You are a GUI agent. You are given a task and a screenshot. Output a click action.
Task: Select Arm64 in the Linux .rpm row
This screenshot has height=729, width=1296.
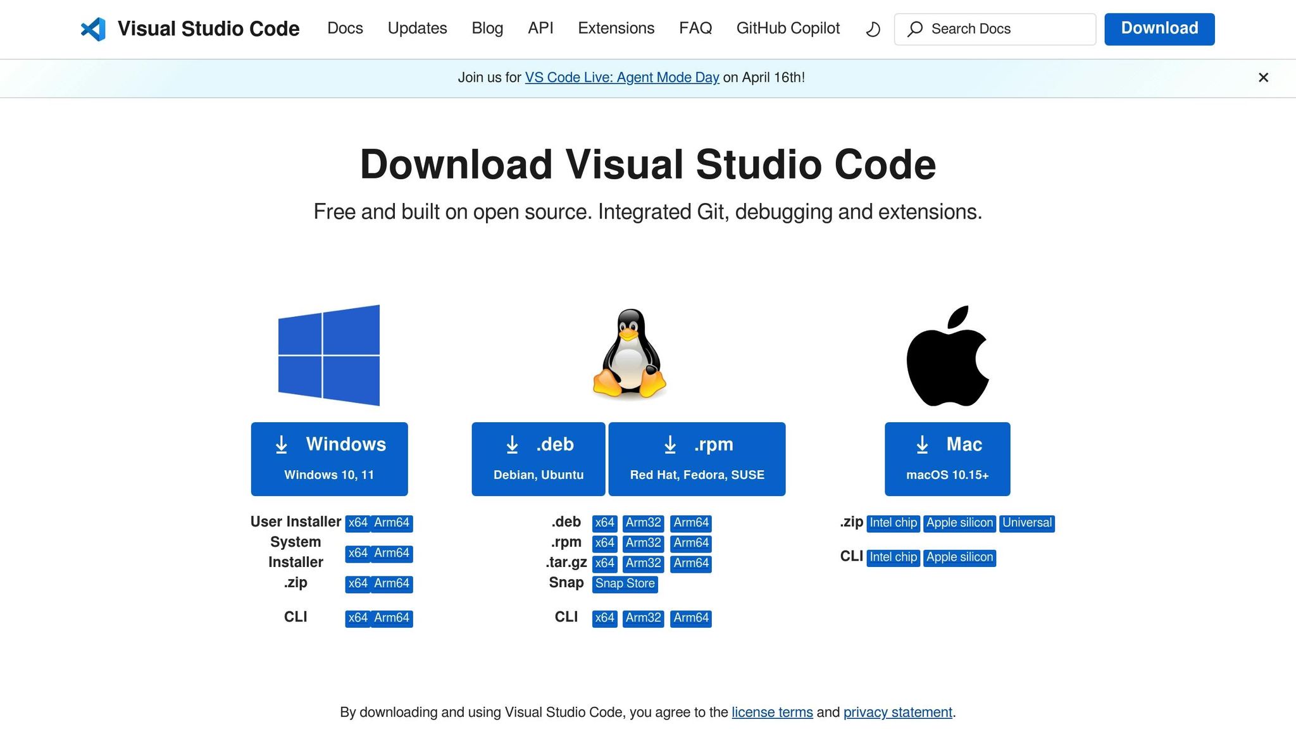tap(691, 544)
